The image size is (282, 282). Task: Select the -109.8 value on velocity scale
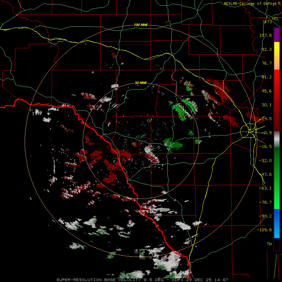(264, 230)
